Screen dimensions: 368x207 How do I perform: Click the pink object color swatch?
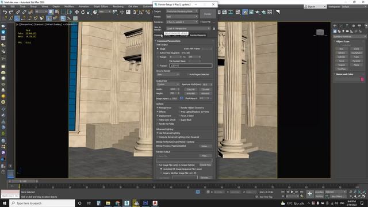[x=362, y=79]
